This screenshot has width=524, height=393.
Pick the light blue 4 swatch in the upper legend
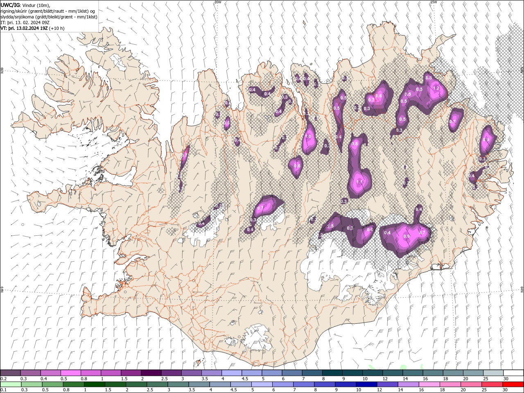click(231, 373)
